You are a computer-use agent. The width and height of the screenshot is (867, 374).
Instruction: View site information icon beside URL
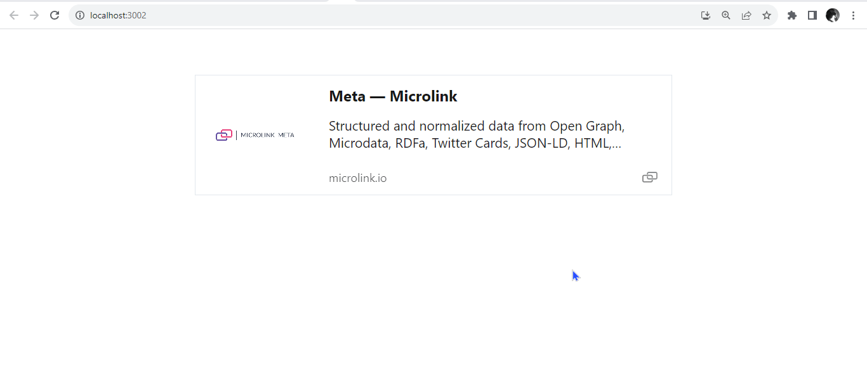(x=80, y=15)
